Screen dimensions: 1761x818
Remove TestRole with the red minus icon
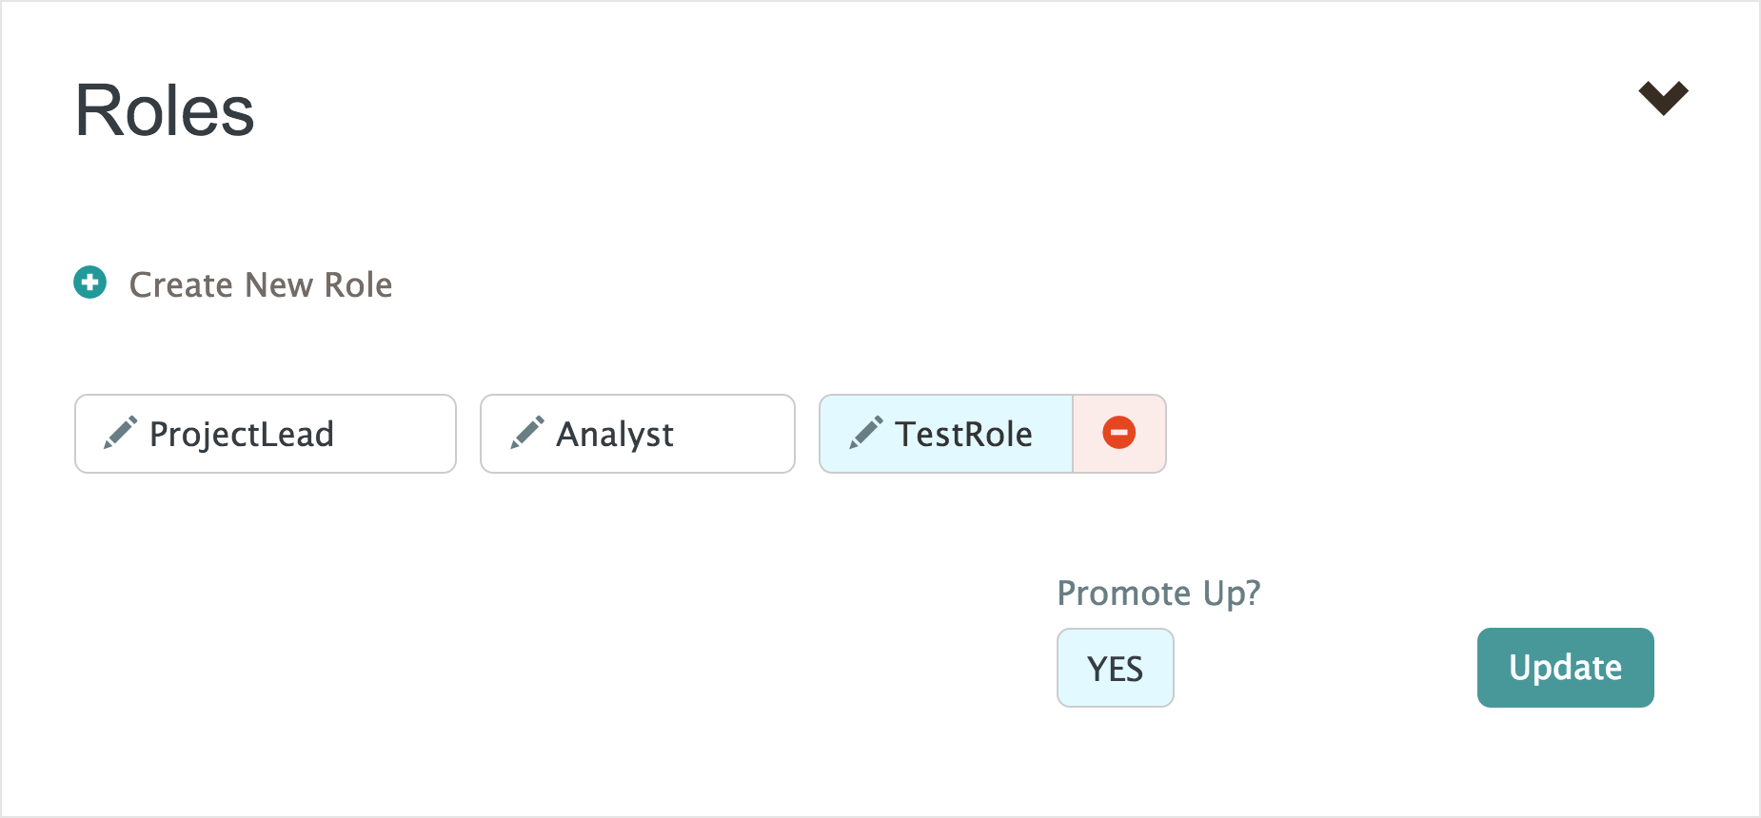1118,433
